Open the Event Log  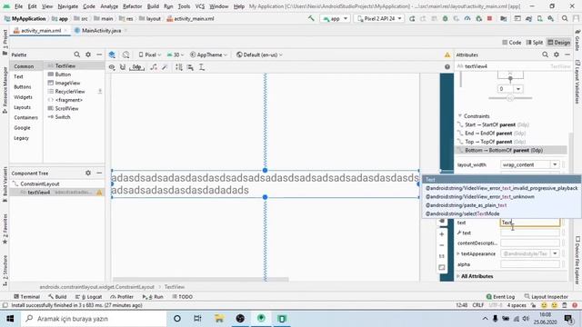click(500, 297)
